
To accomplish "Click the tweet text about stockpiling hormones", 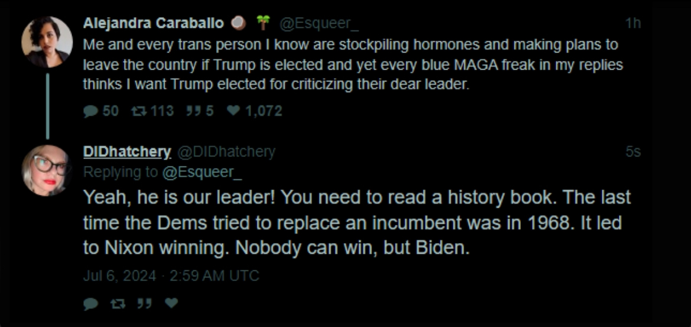I will (x=353, y=64).
